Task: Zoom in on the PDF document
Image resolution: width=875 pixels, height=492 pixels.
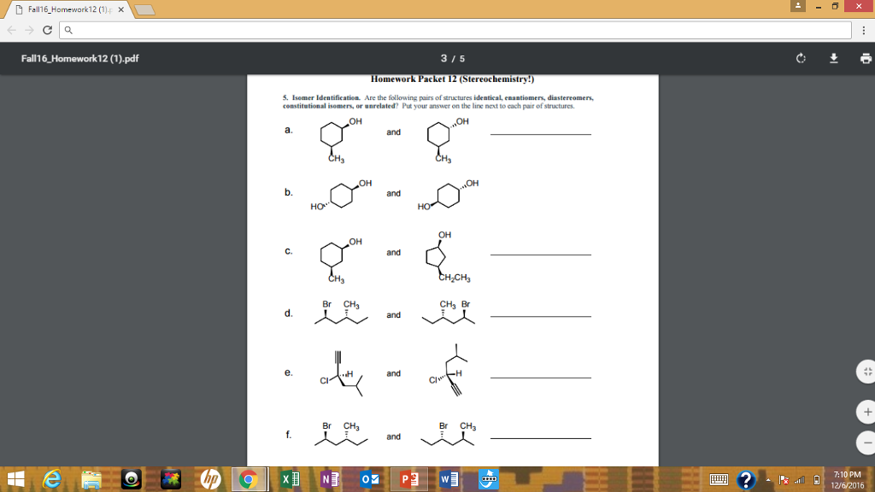Action: pos(866,412)
